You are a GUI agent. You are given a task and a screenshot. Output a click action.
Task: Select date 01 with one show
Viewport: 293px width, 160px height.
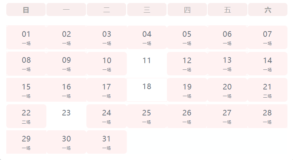[26, 37]
